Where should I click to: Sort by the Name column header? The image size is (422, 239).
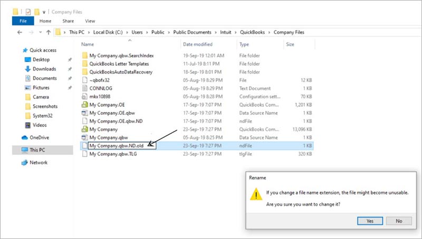click(x=88, y=44)
